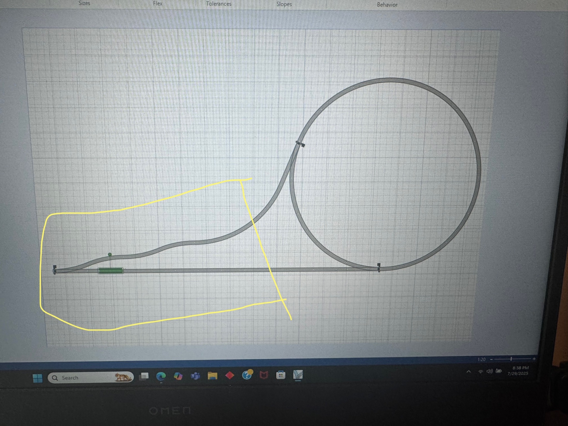The image size is (568, 426).
Task: Click the 1:20 scale indicator
Action: click(x=481, y=359)
